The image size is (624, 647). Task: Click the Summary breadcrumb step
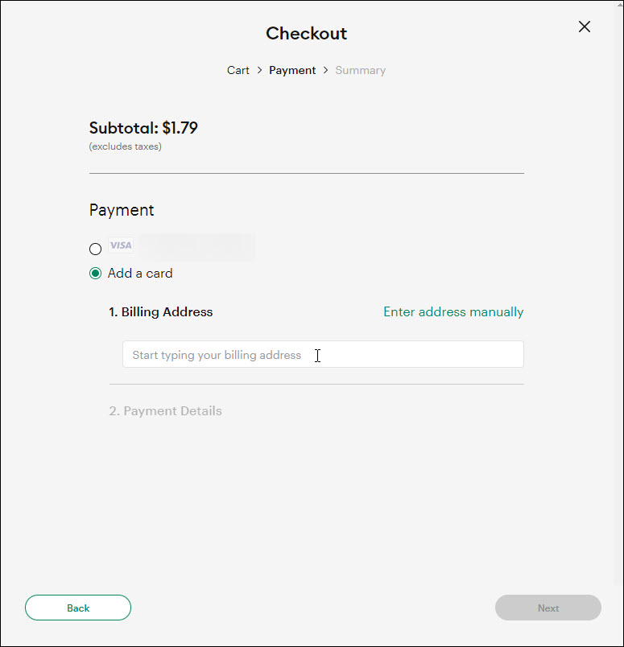point(360,70)
